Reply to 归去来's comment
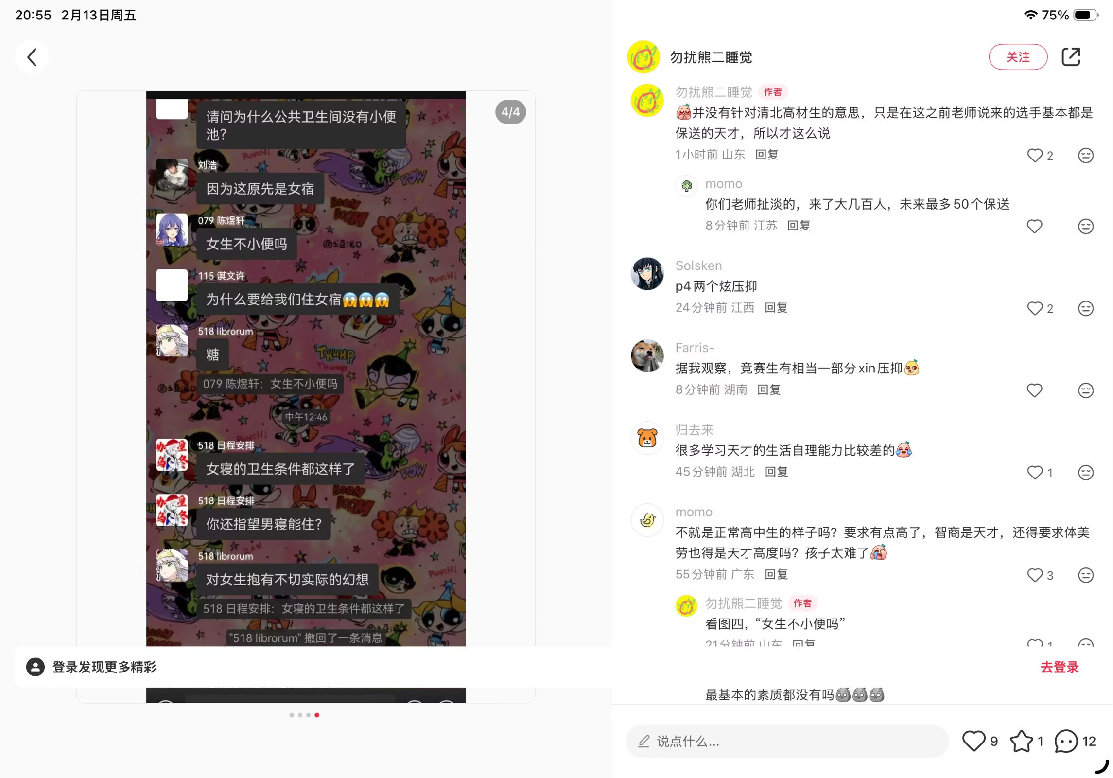The image size is (1113, 778). click(x=776, y=472)
